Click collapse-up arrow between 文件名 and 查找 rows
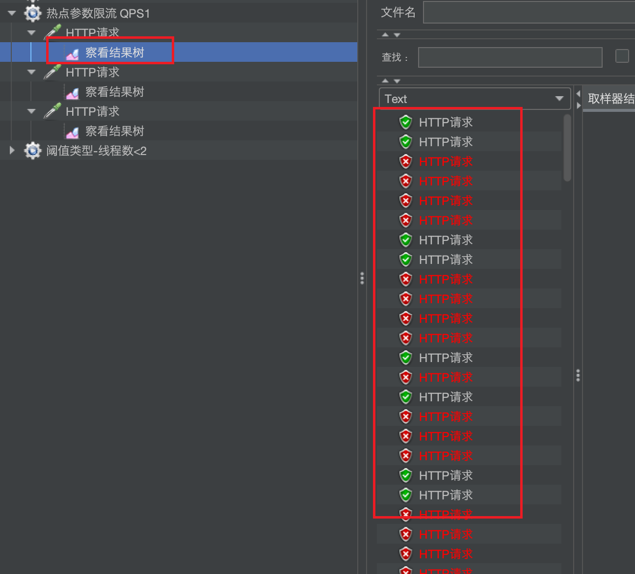 pyautogui.click(x=385, y=35)
